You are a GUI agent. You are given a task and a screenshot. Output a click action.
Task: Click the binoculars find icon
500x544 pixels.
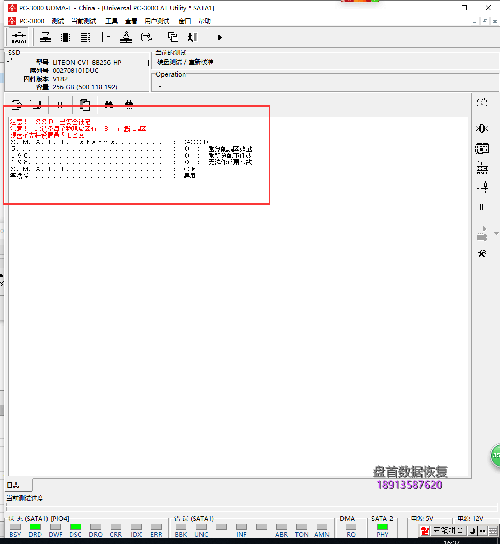[x=109, y=104]
